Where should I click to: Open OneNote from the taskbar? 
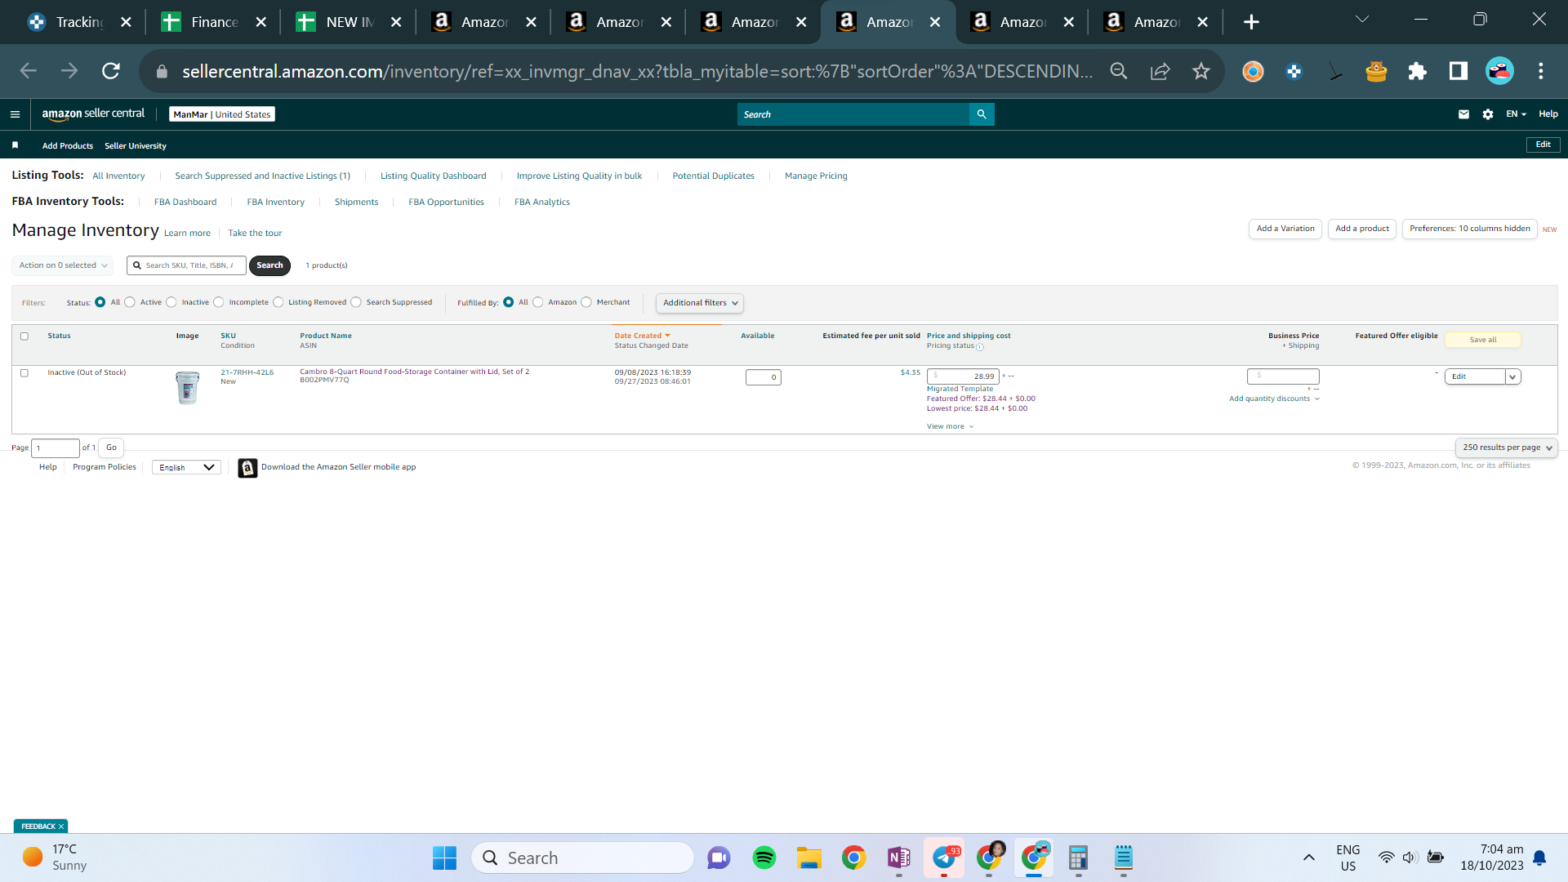899,857
